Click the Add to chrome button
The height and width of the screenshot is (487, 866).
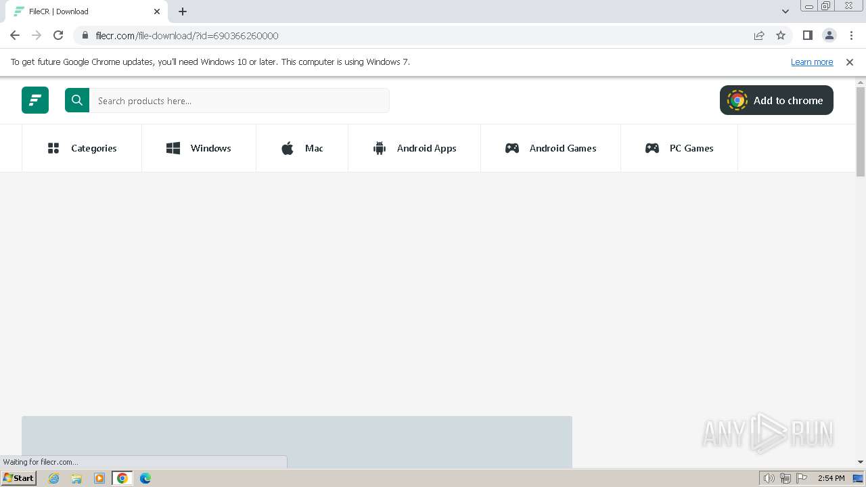click(x=777, y=100)
